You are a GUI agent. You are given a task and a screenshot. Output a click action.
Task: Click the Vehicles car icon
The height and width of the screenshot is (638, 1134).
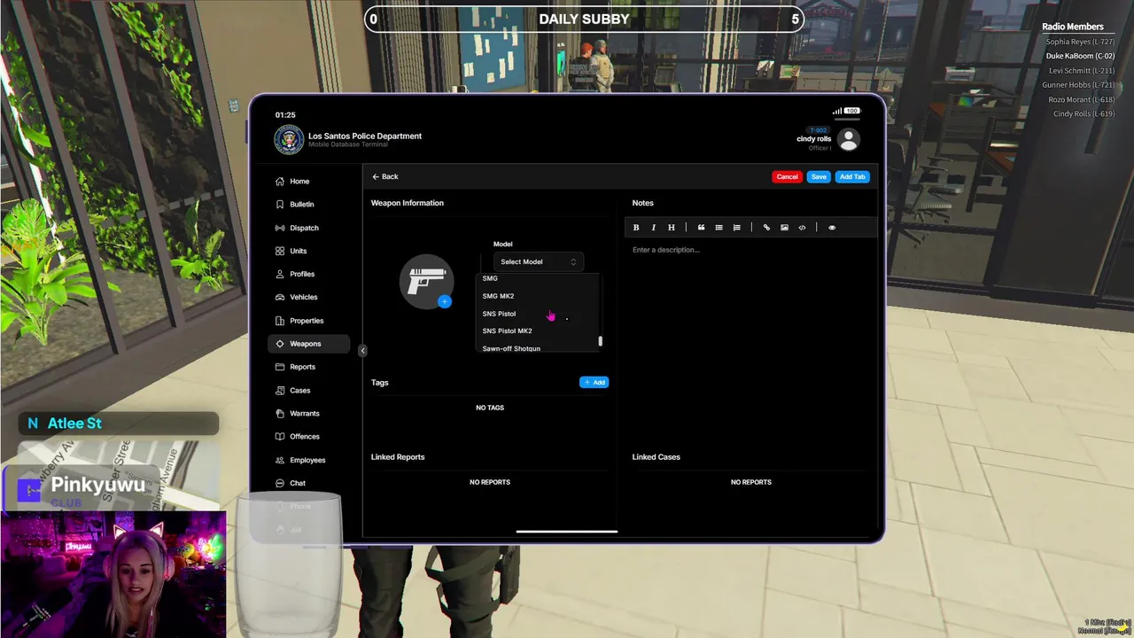tap(280, 297)
